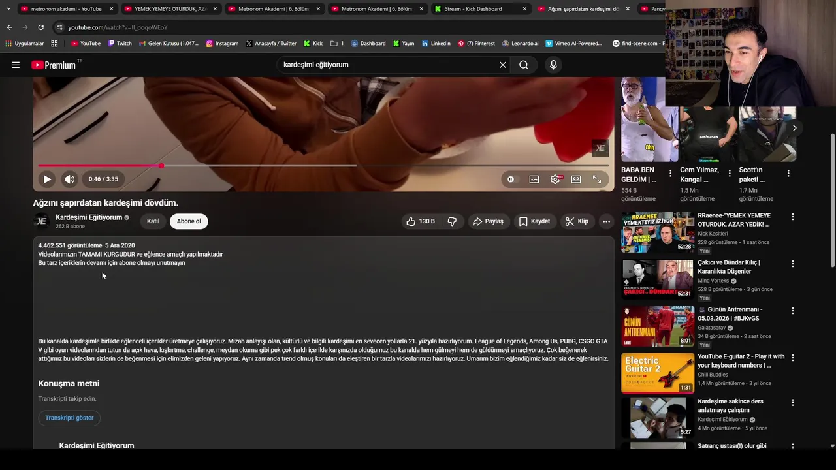Screen dimensions: 836x470
Task: Open the LinkedIn bookmark
Action: click(436, 44)
